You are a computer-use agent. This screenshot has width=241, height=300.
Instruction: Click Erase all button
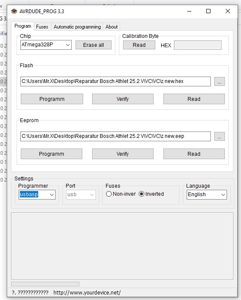[93, 45]
